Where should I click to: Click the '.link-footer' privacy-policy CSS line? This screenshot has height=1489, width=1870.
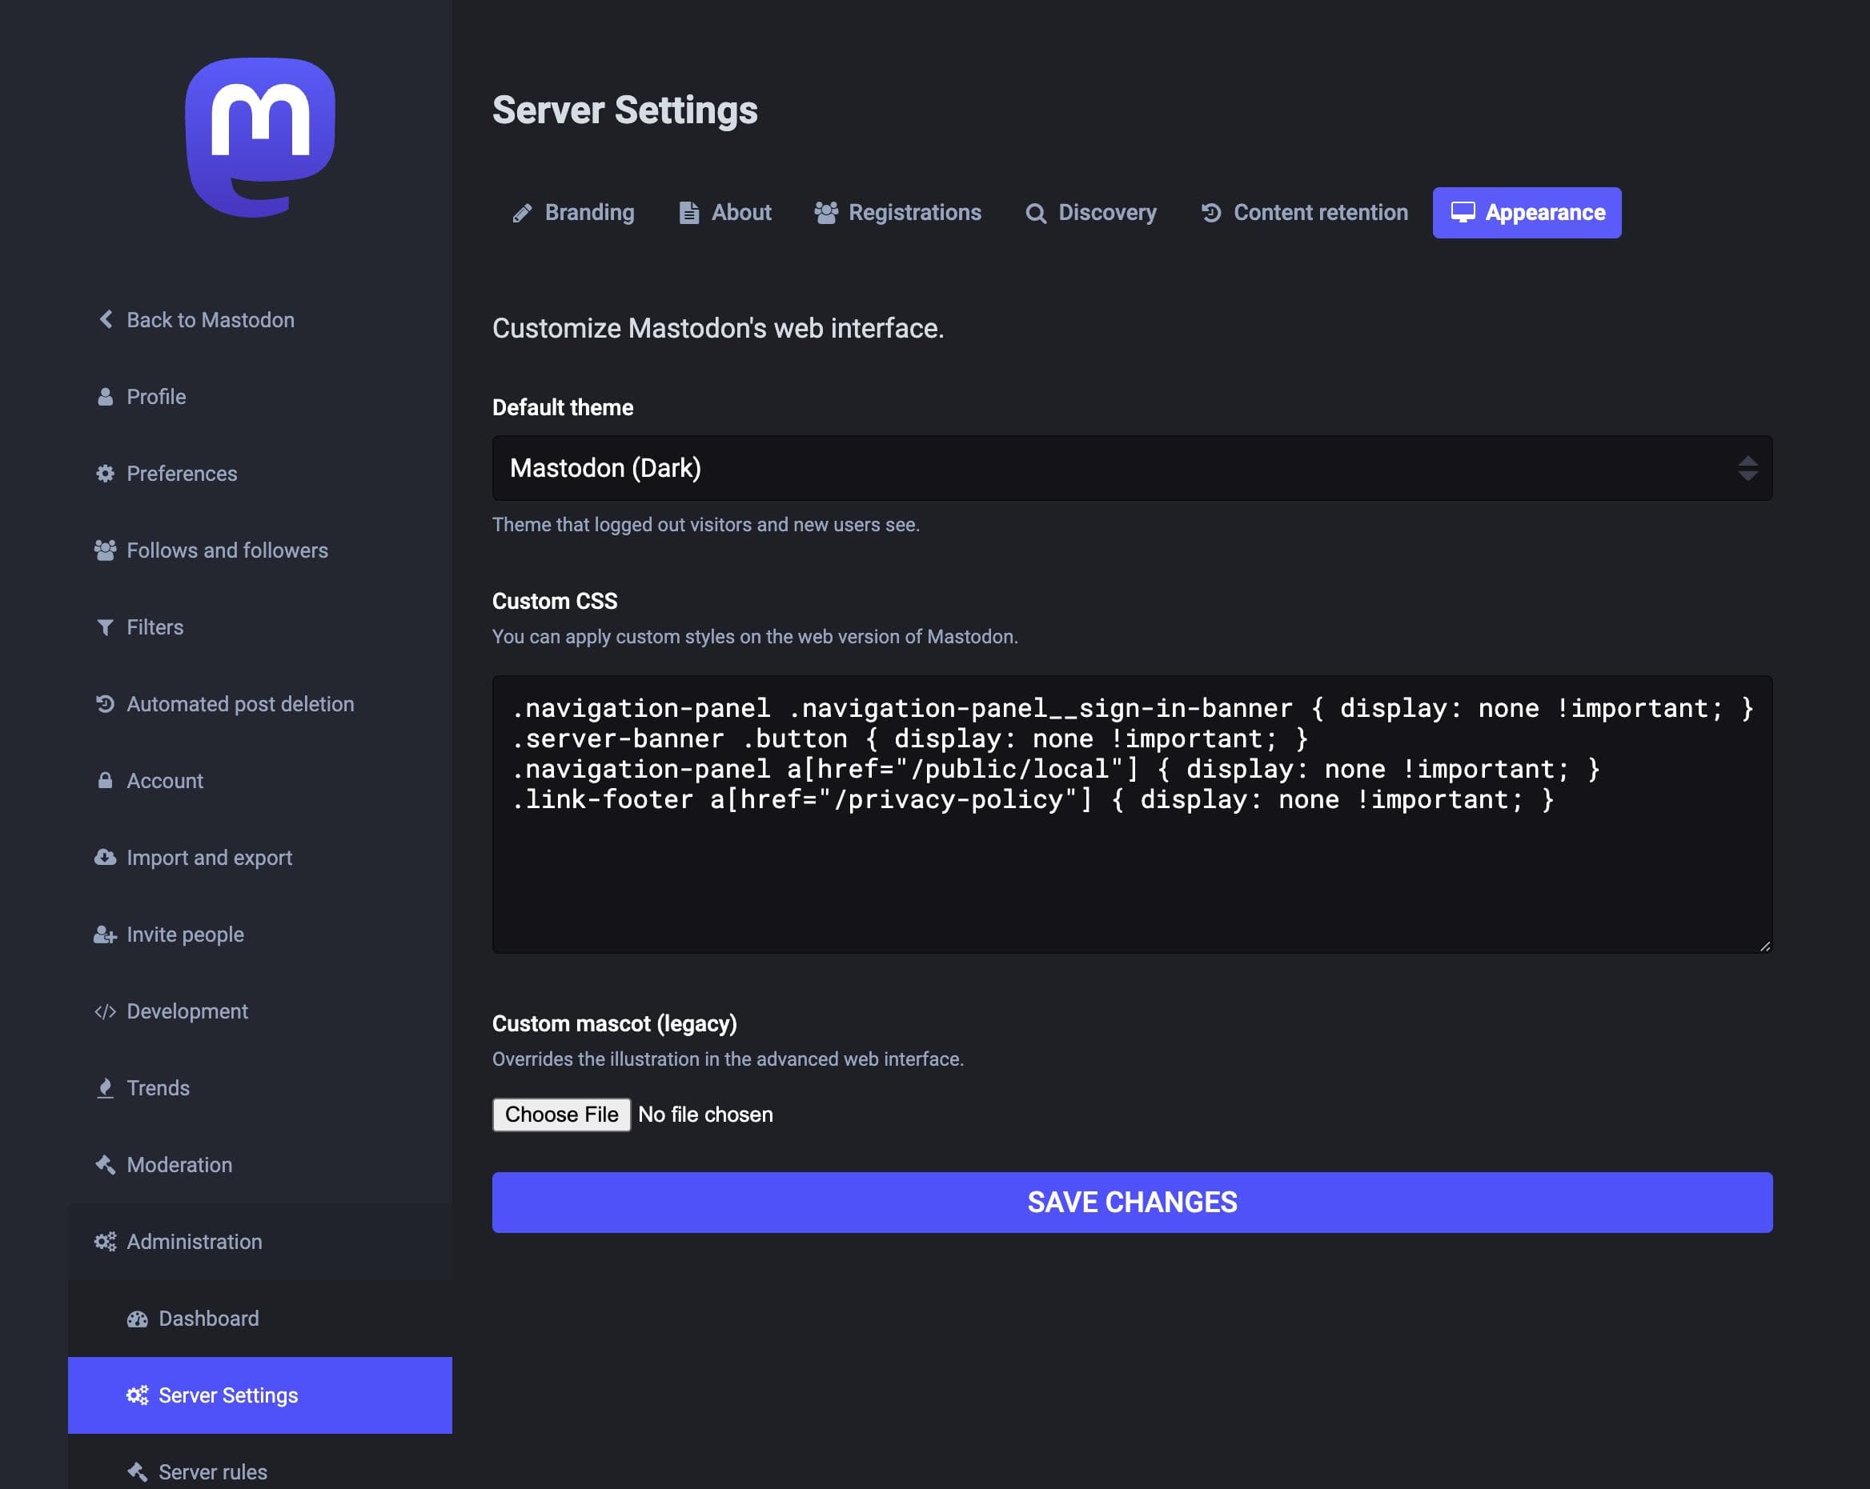pos(1033,799)
